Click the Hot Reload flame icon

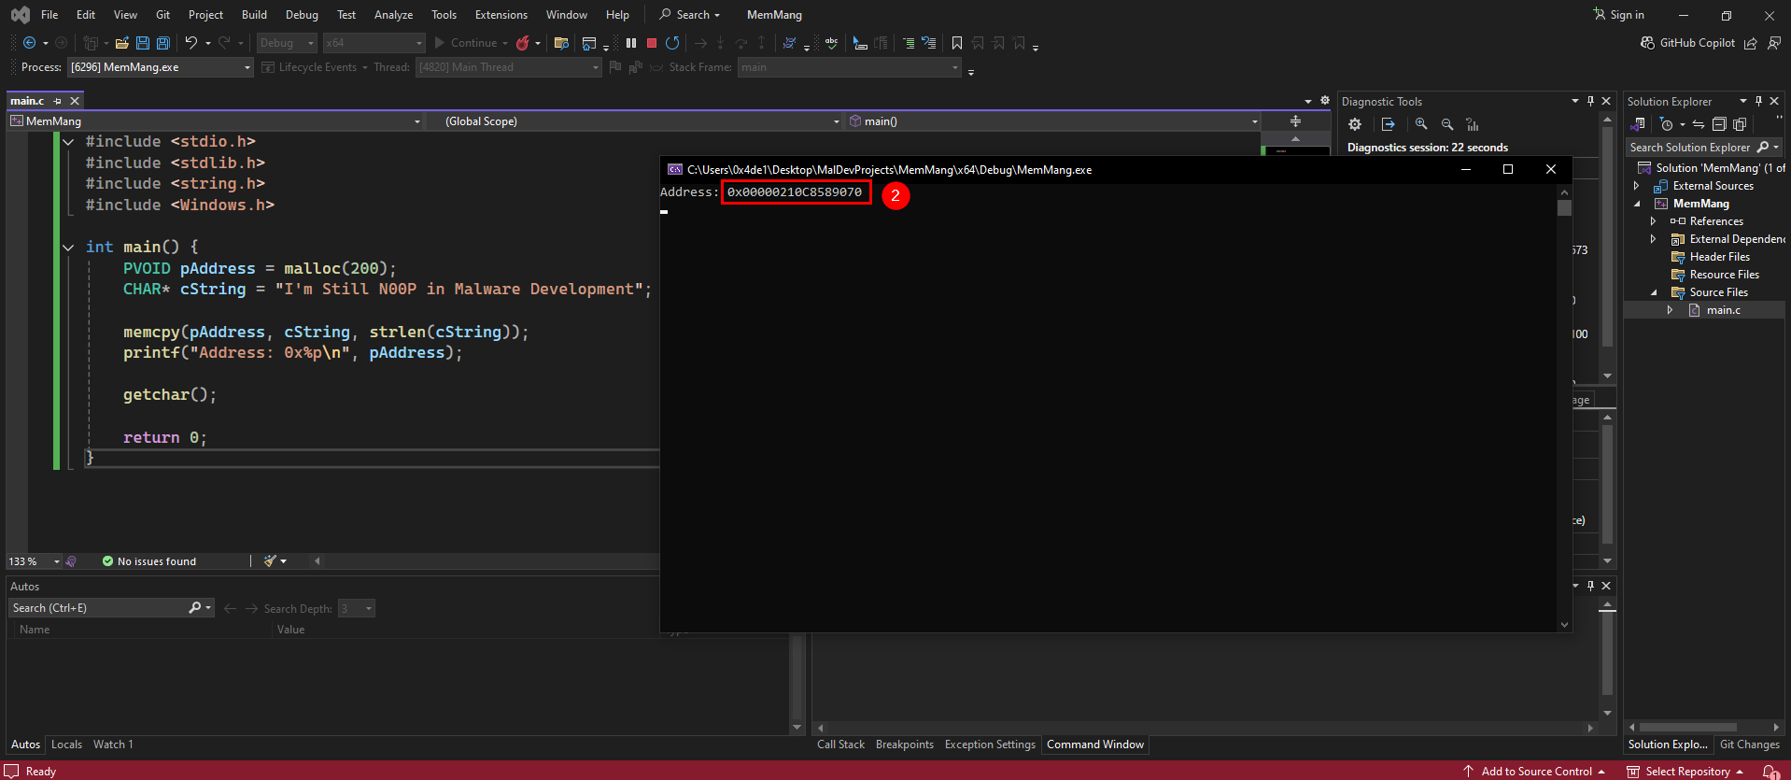click(x=523, y=43)
